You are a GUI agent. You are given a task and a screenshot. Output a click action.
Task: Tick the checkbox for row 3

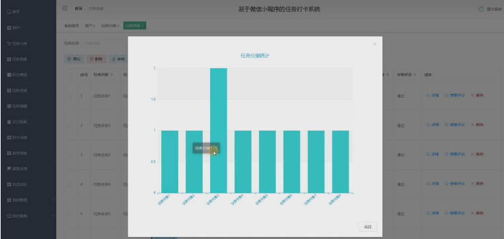click(69, 155)
